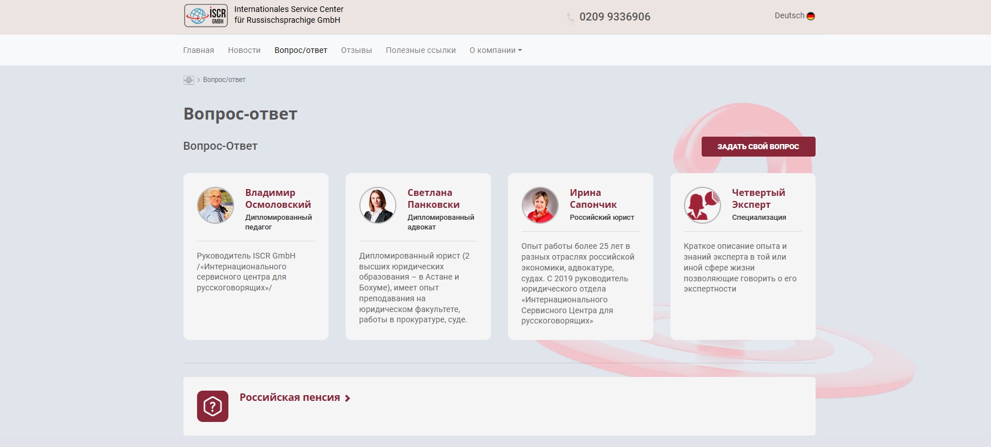
Task: Expand the О компании dropdown menu
Action: click(x=495, y=50)
